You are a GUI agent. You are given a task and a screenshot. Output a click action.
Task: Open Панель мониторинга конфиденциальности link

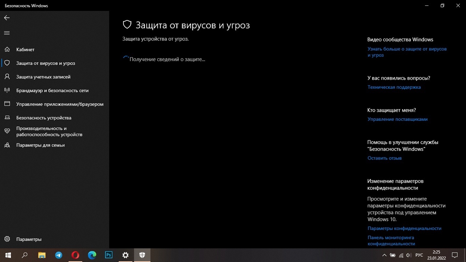click(x=391, y=241)
